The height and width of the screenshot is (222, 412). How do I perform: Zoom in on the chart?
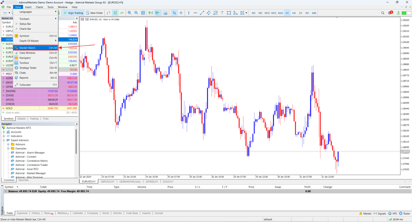tap(130, 13)
